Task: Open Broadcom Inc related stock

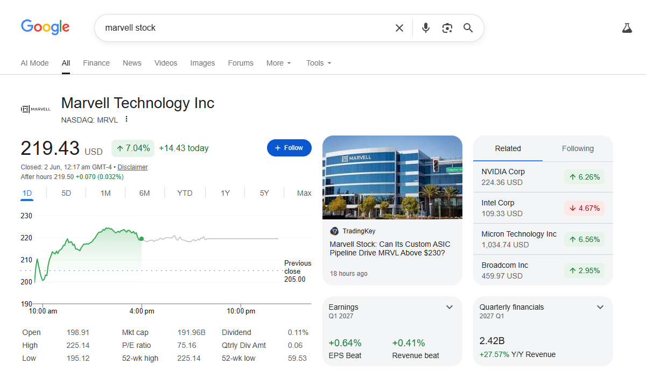Action: pyautogui.click(x=543, y=270)
